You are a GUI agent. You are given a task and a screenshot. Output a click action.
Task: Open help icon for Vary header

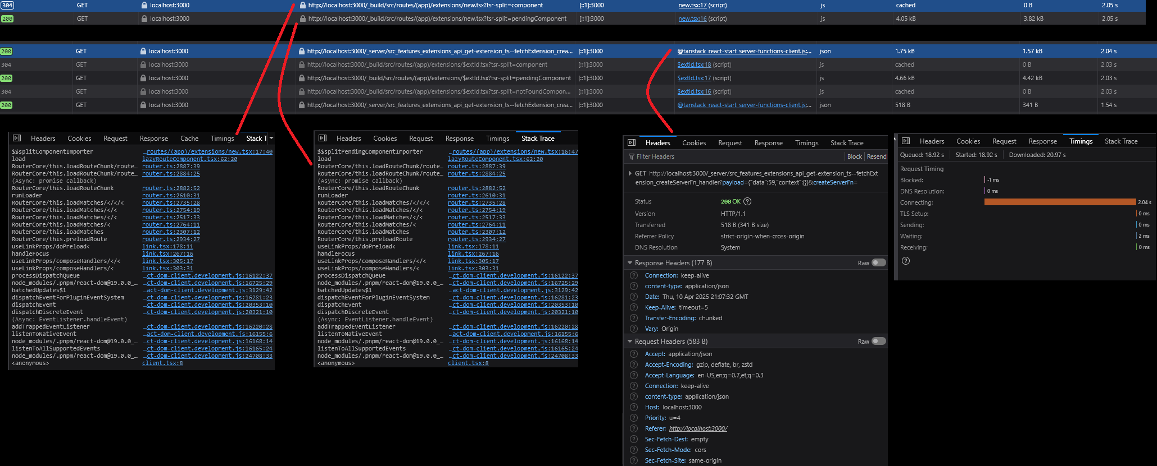634,329
